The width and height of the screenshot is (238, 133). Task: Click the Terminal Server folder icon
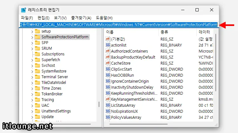coord(37,77)
